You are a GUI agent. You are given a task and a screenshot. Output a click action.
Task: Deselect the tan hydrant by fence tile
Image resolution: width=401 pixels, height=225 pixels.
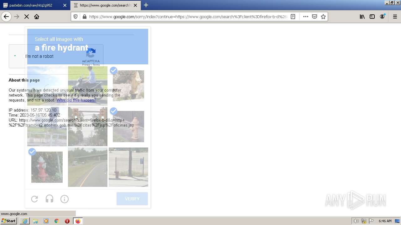pyautogui.click(x=128, y=127)
